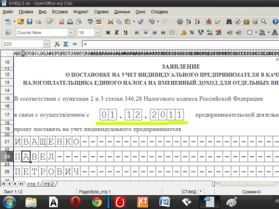This screenshot has width=279, height=209.
Task: Apply Currency number format icon
Action: [x=184, y=33]
